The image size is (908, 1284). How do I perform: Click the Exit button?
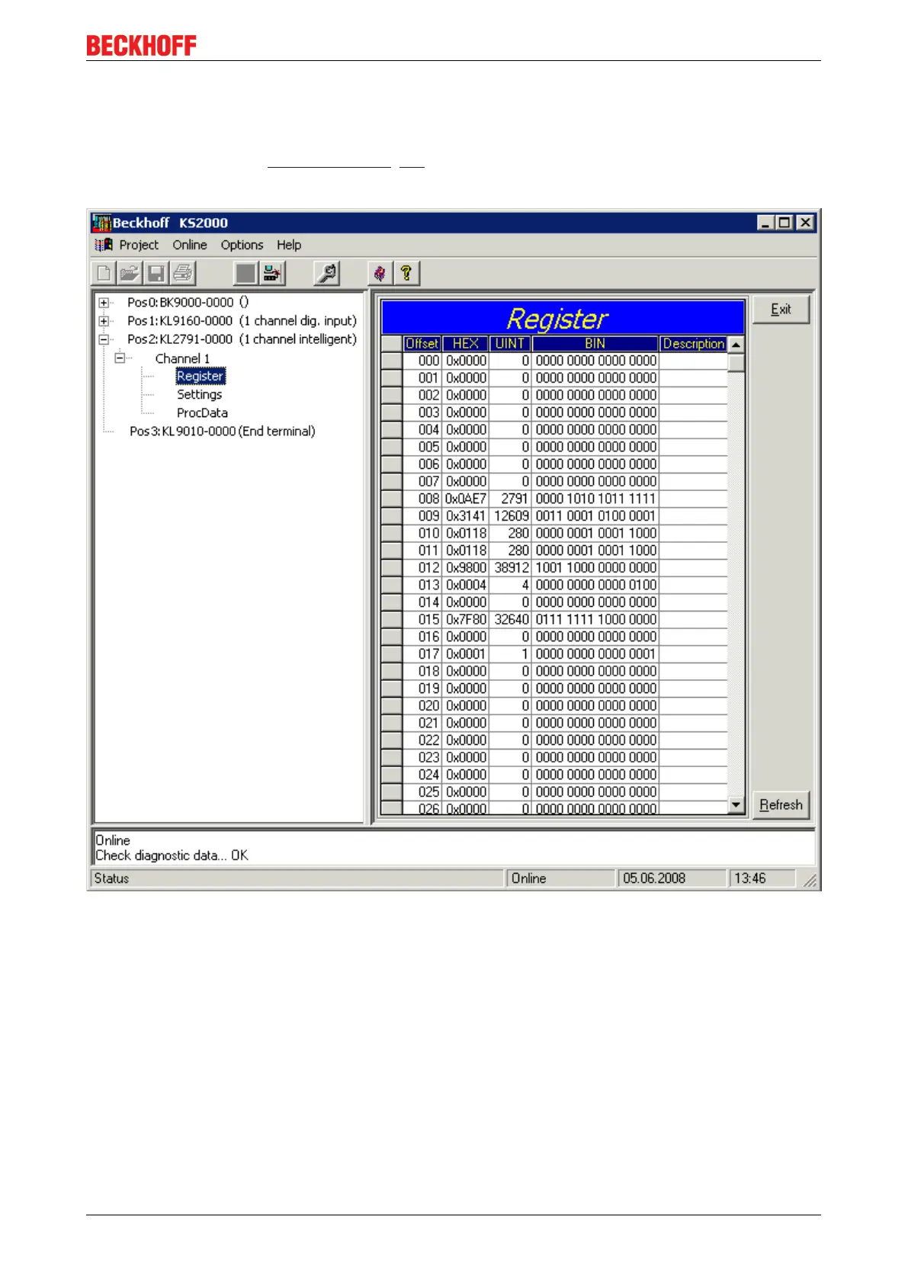pyautogui.click(x=781, y=310)
